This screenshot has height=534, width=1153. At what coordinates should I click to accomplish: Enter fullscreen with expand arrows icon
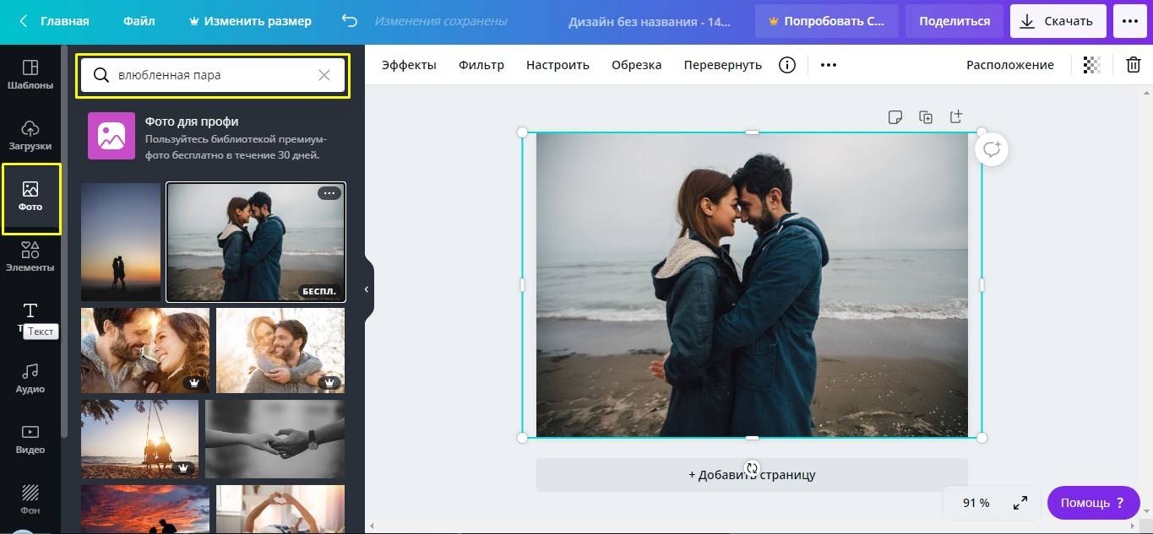coord(1020,503)
